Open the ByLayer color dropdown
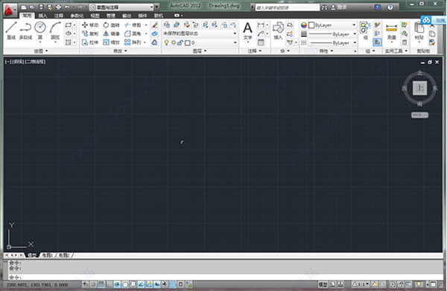 click(332, 25)
